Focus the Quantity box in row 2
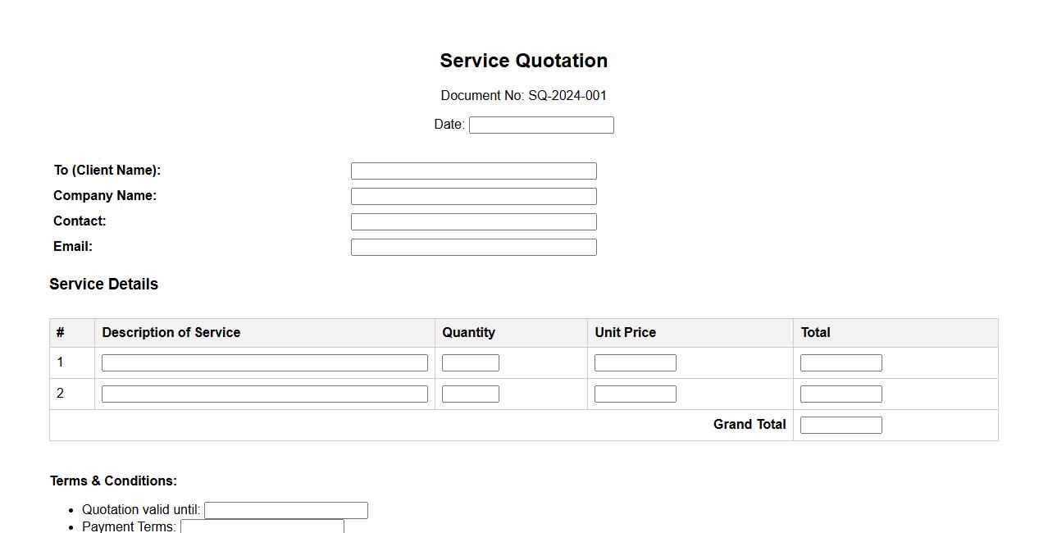This screenshot has width=1048, height=533. [x=470, y=394]
